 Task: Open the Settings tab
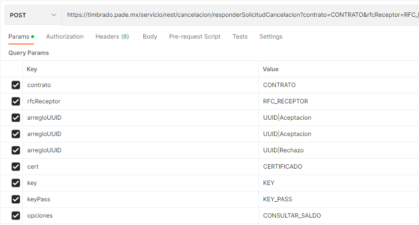click(271, 37)
